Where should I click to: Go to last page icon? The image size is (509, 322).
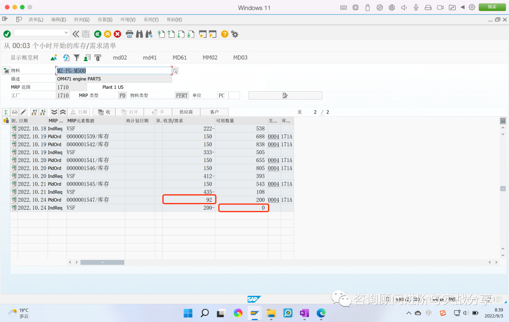pos(191,34)
